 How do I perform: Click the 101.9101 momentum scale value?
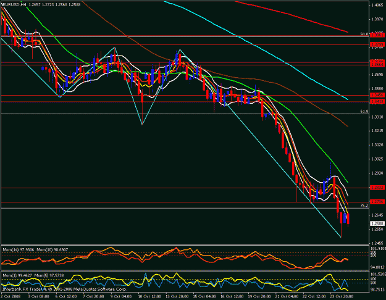click(378, 248)
